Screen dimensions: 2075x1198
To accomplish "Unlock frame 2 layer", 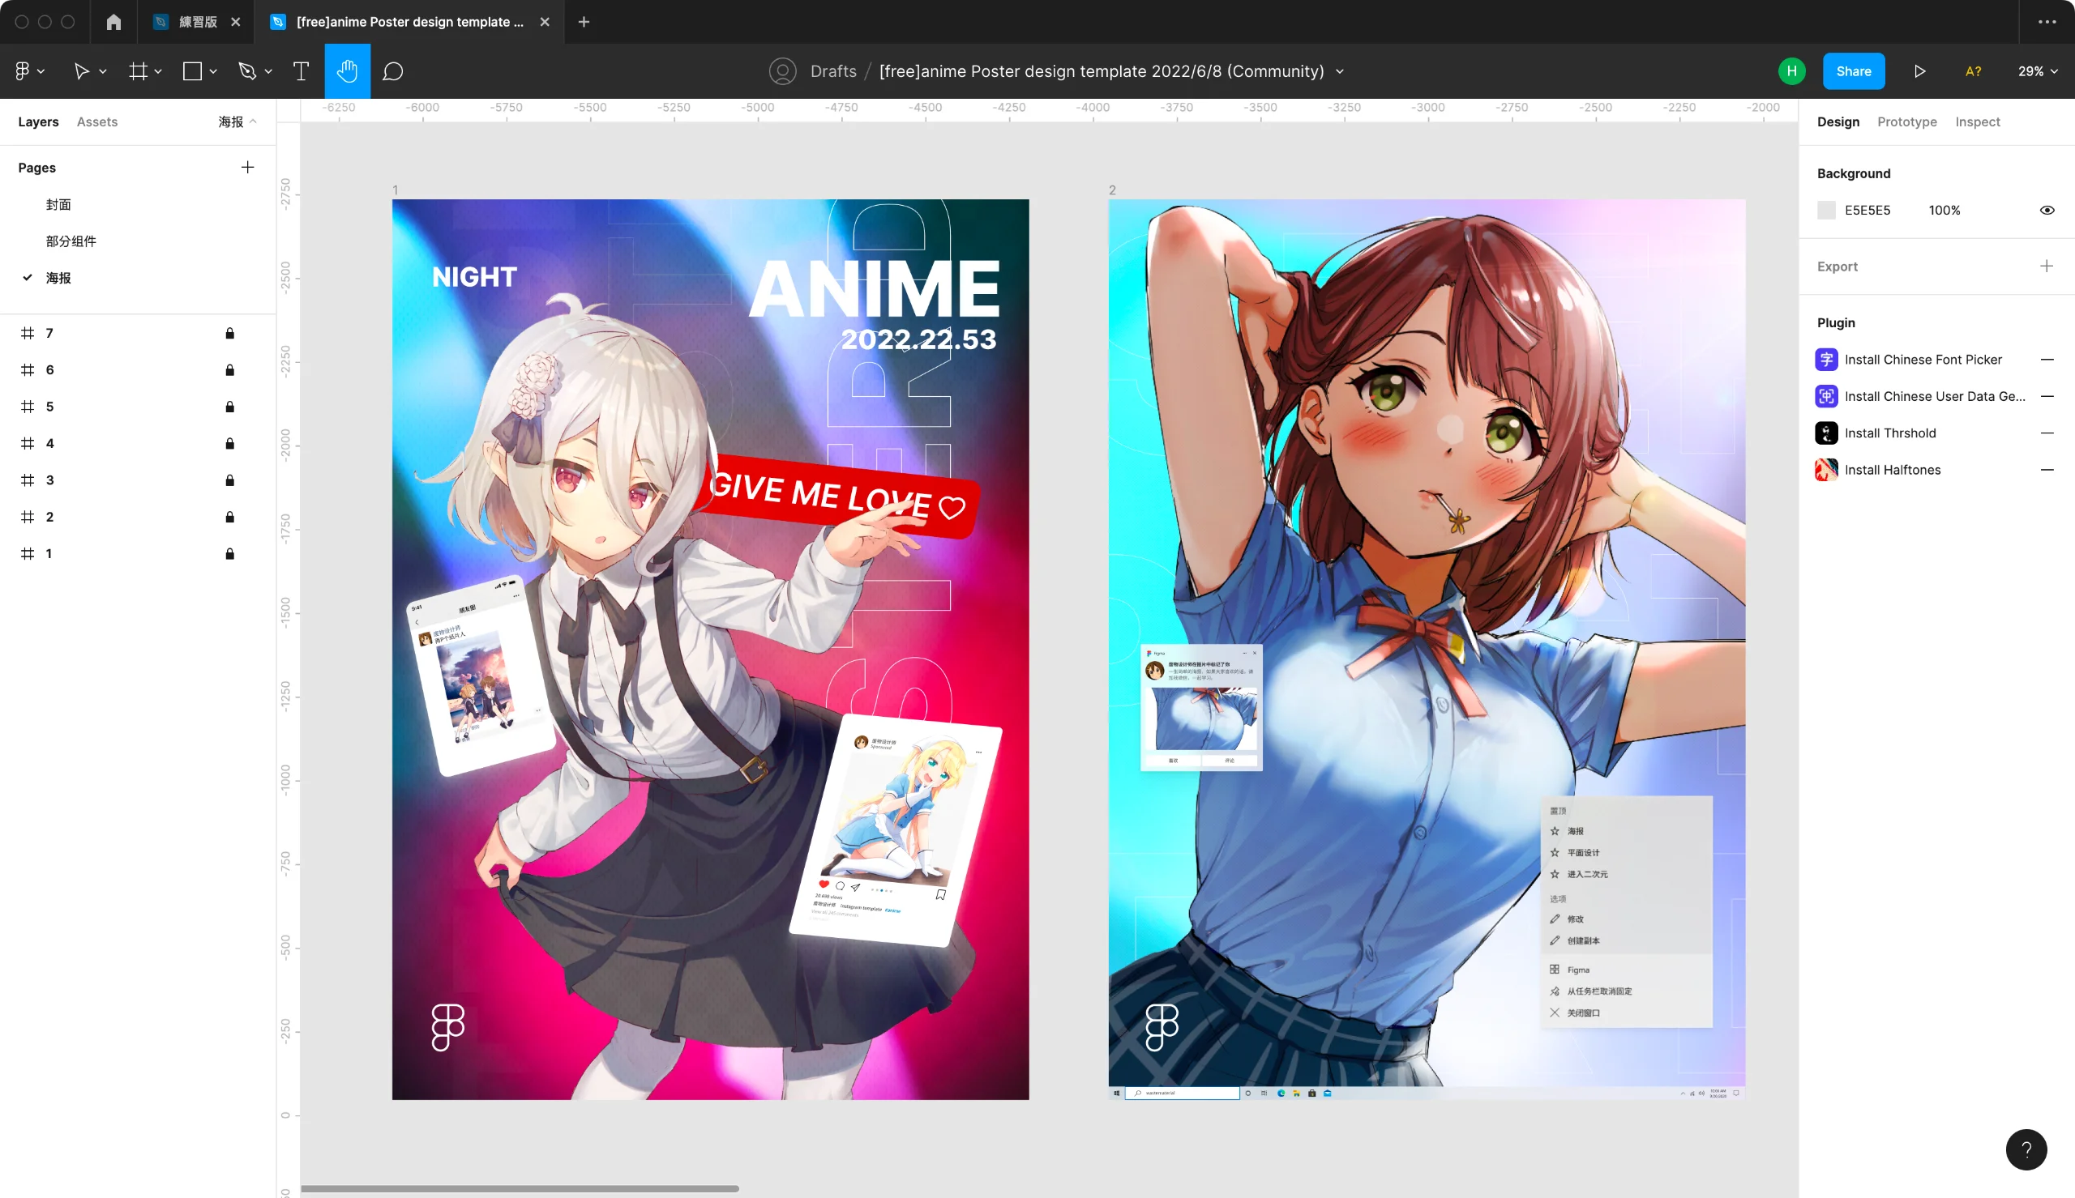I will 229,518.
